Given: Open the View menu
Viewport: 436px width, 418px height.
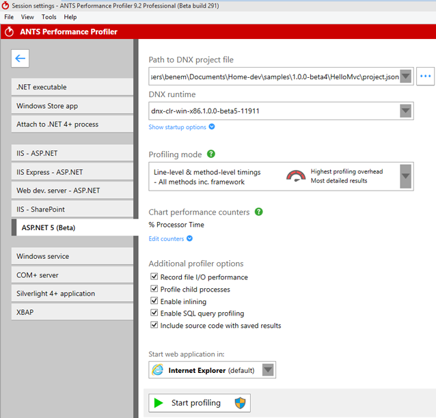Looking at the screenshot, I should click(x=27, y=17).
